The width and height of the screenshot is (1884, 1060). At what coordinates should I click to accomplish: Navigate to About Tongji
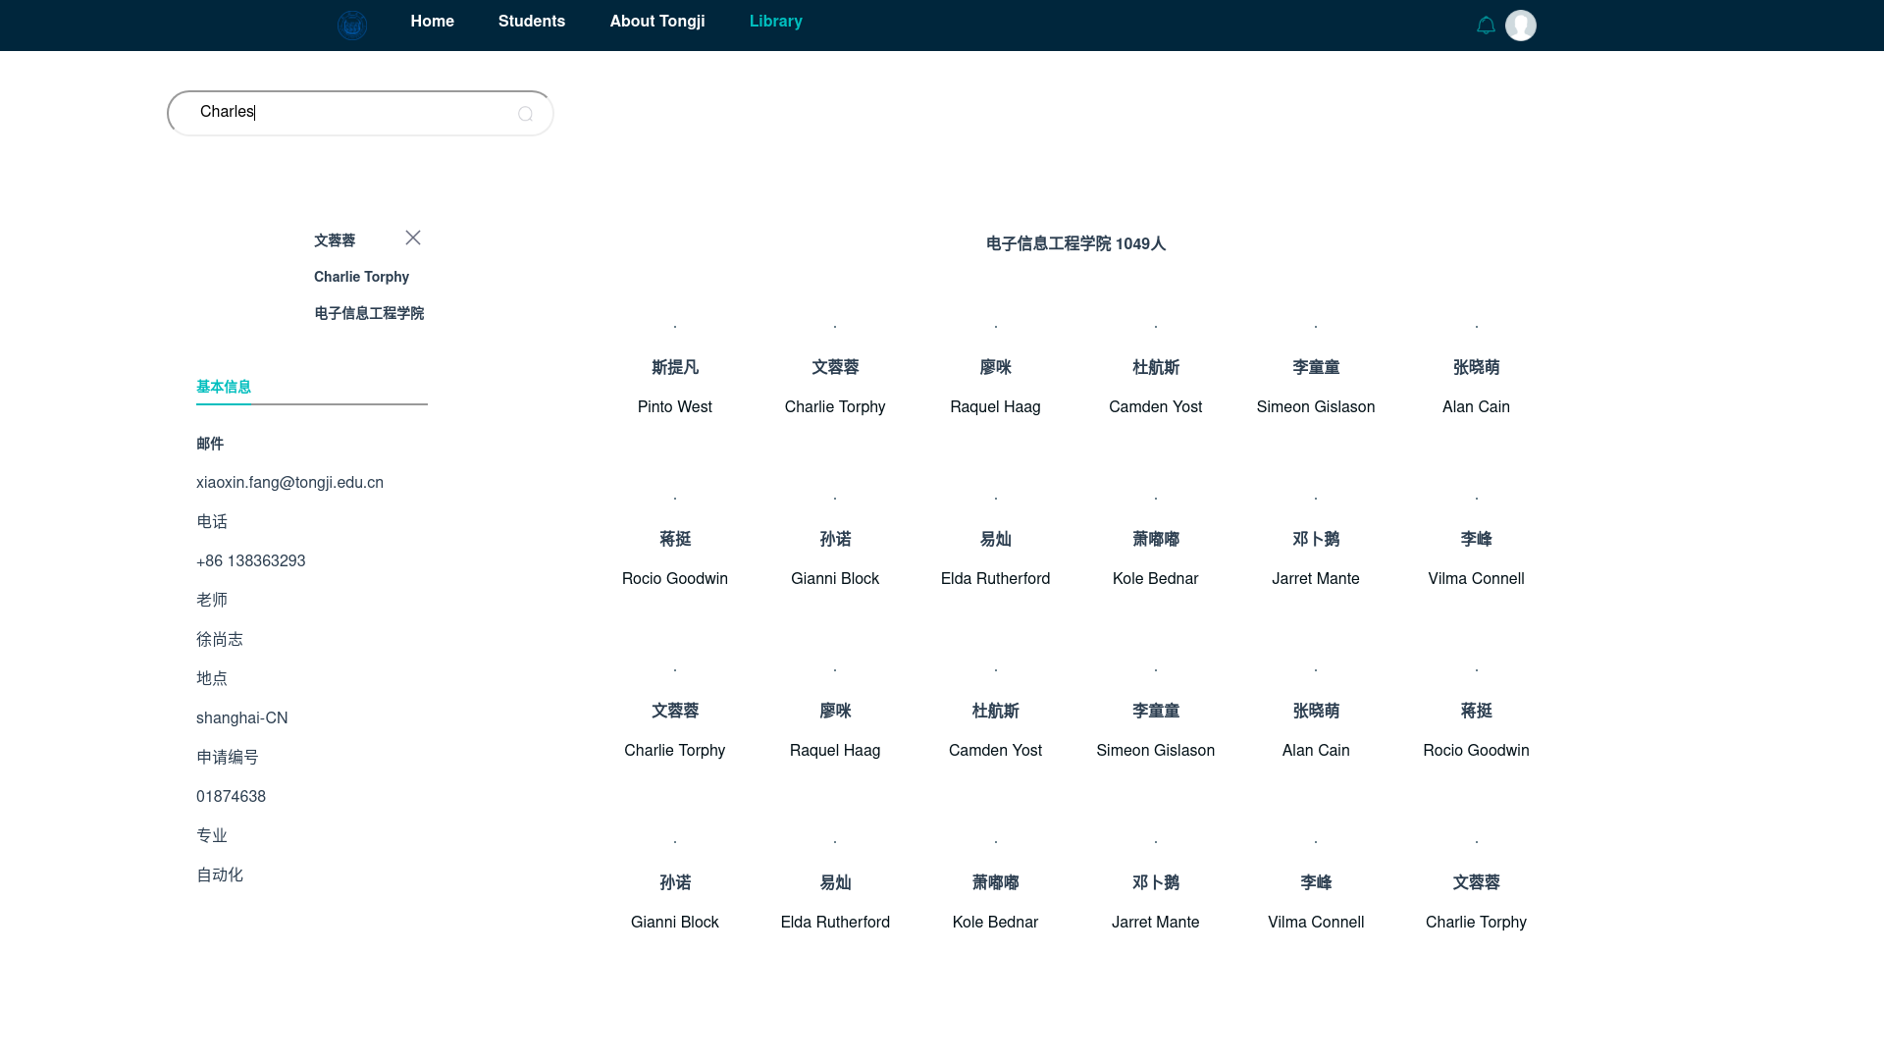pos(656,22)
